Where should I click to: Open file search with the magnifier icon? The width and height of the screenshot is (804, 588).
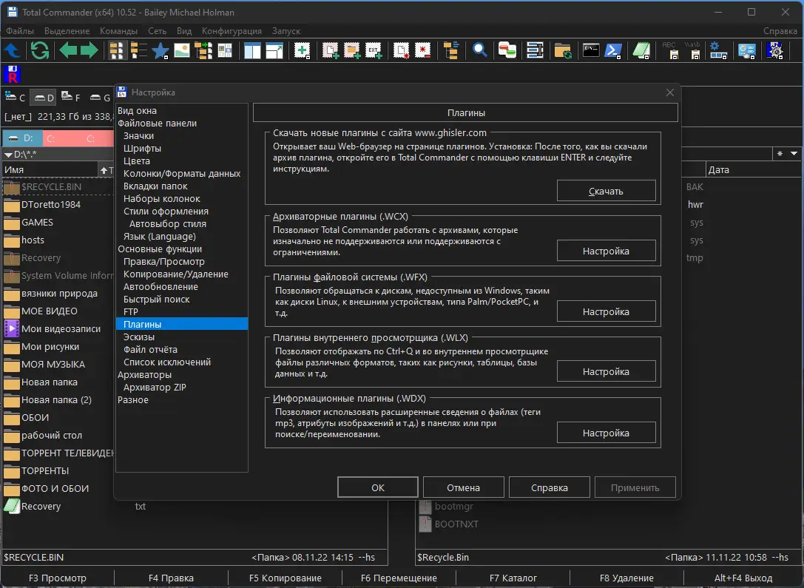click(480, 50)
